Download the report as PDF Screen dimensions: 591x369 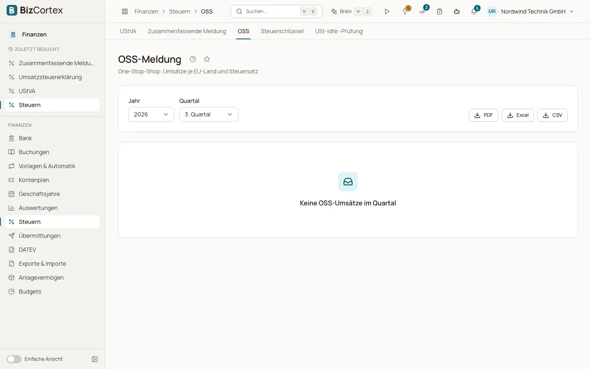coord(483,115)
